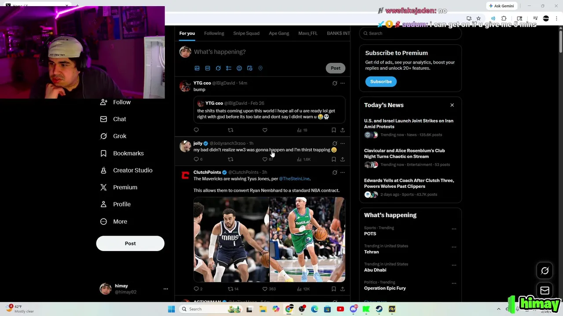Like jolly's ww3 post

click(x=268, y=159)
